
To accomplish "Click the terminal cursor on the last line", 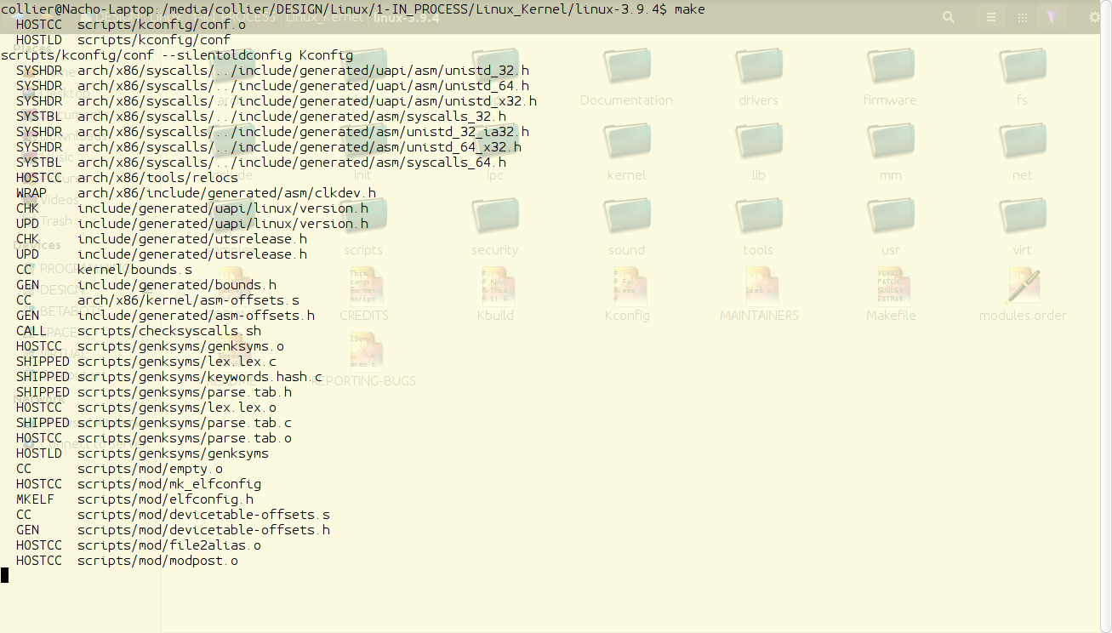I will click(5, 576).
